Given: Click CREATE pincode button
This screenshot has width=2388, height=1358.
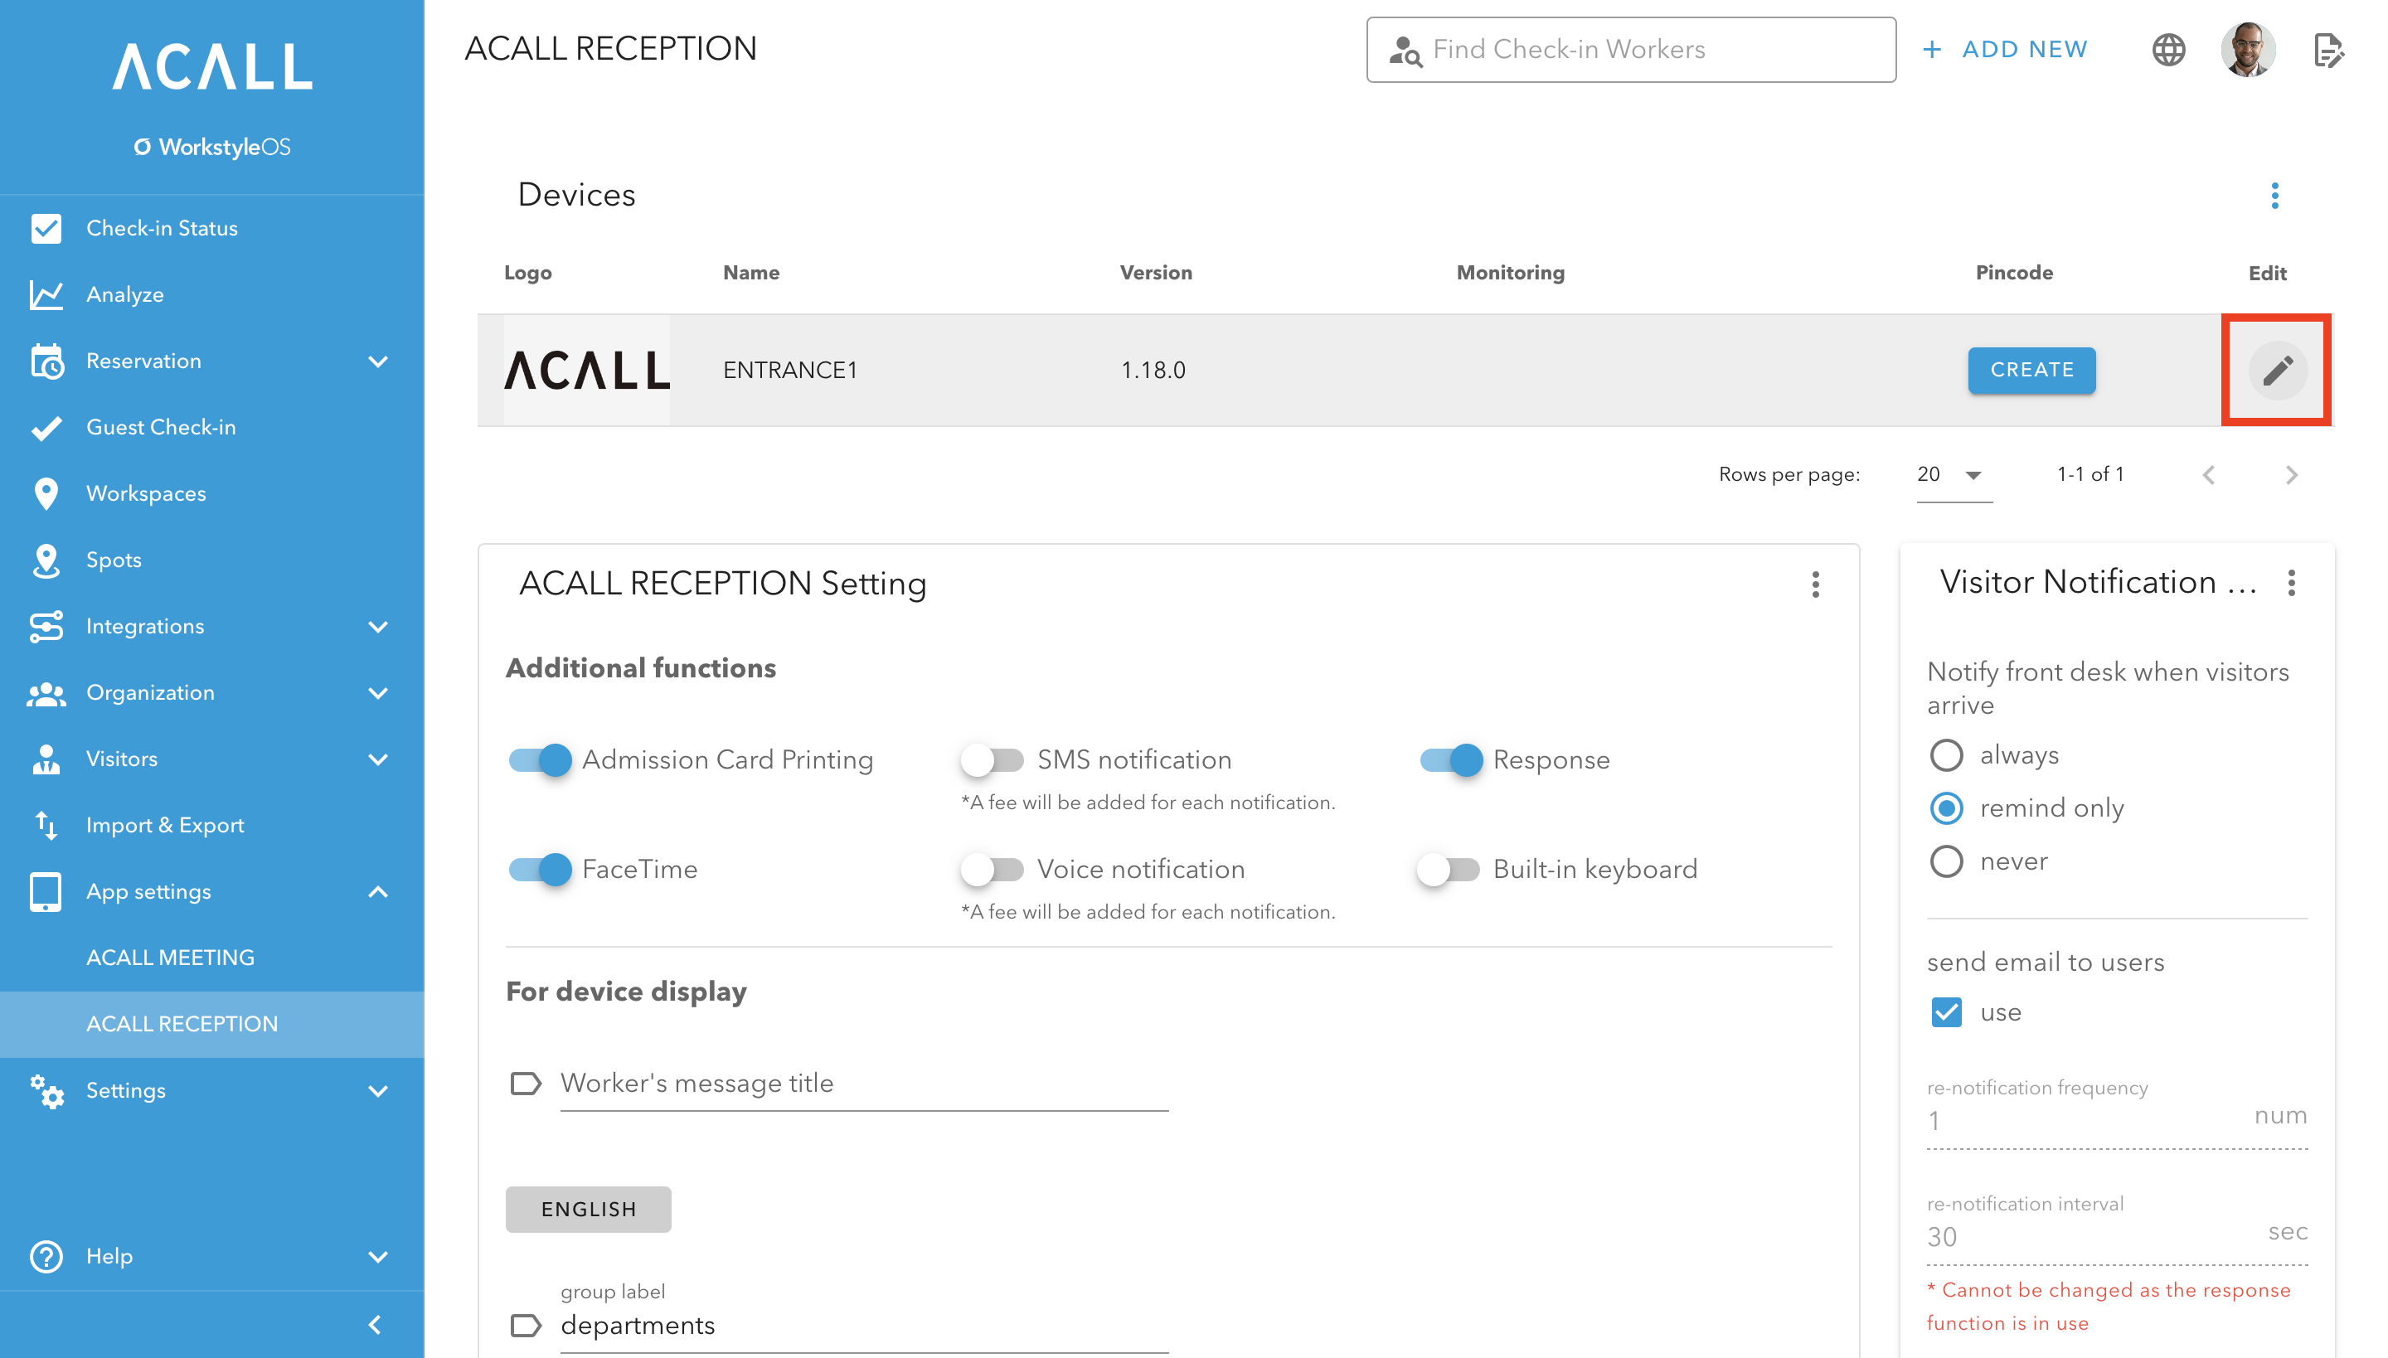Looking at the screenshot, I should pos(2031,371).
